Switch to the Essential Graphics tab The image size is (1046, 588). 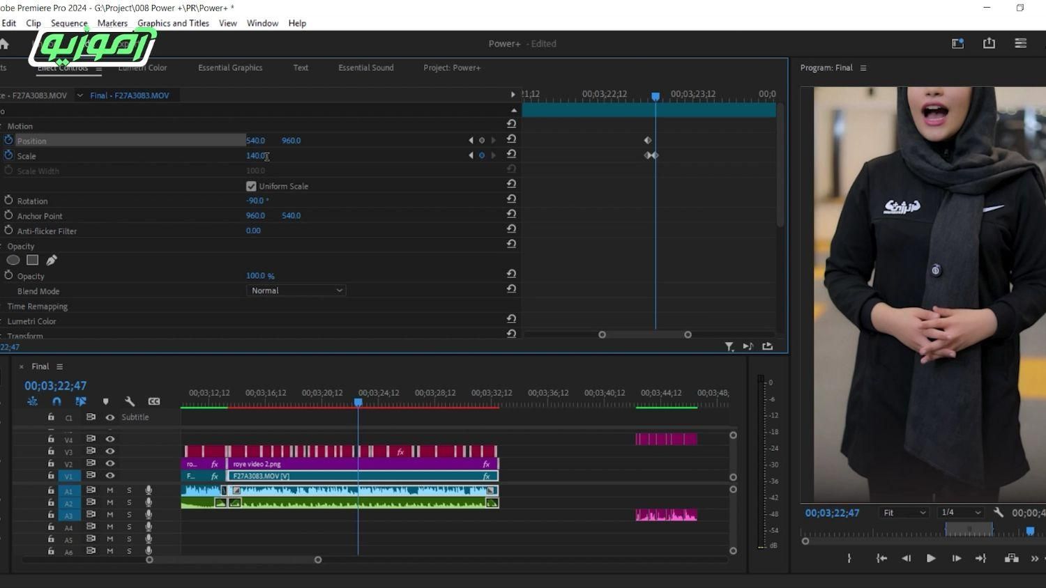click(230, 68)
